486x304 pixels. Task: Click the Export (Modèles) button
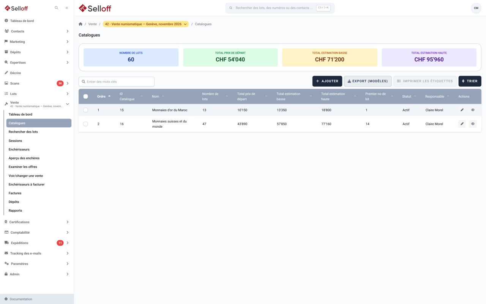pyautogui.click(x=368, y=81)
